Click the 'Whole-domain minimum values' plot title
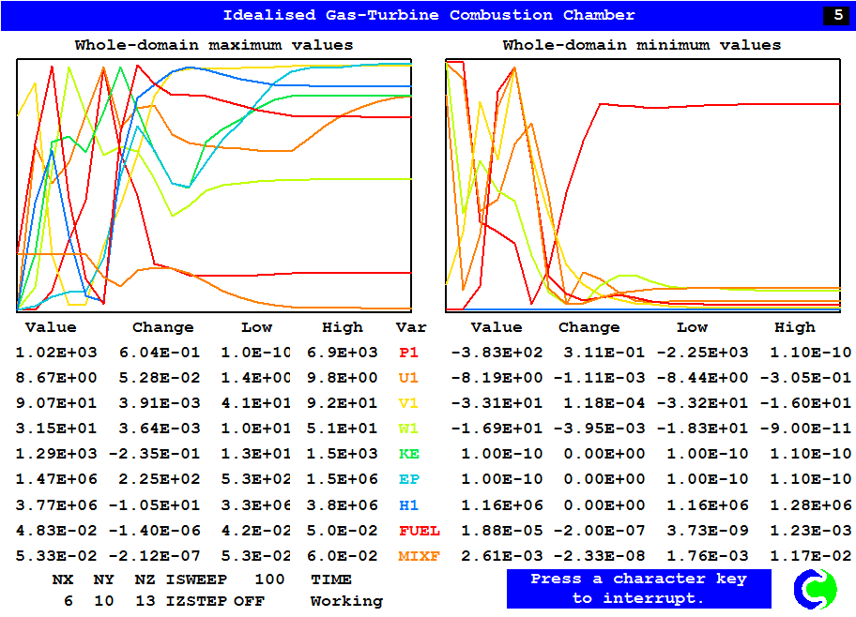 641,45
